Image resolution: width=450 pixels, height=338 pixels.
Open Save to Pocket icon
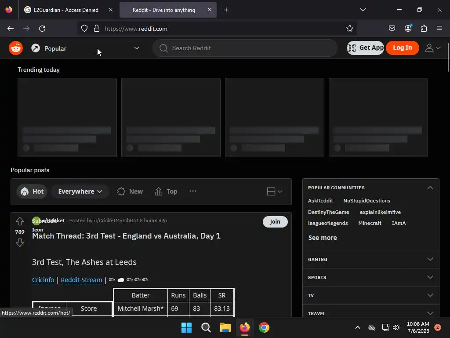392,29
